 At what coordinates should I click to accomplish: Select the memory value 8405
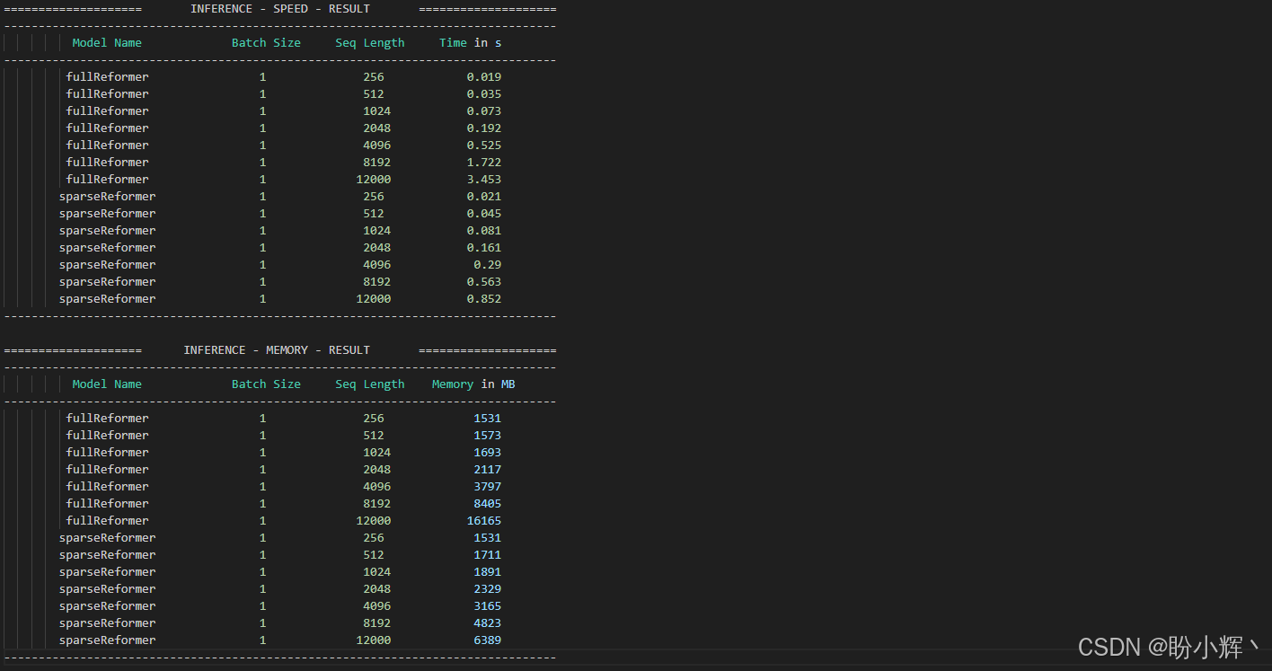488,504
